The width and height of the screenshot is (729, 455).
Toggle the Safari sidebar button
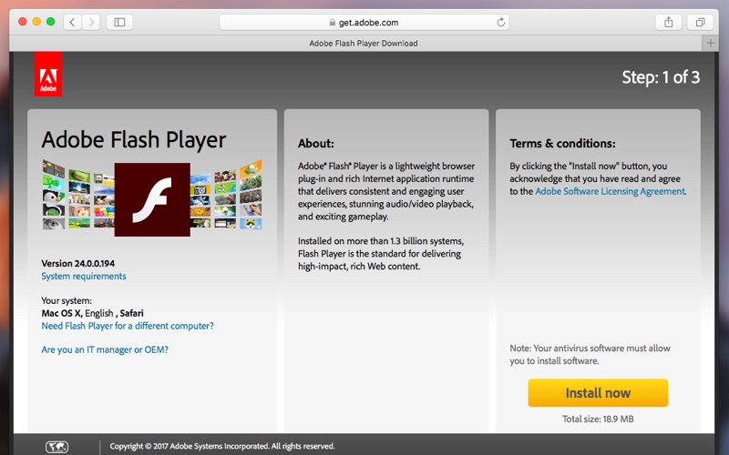pos(119,22)
